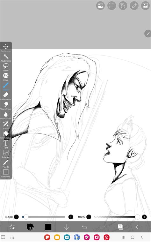Select the Radiergummi eraser tool

(x=6, y=96)
